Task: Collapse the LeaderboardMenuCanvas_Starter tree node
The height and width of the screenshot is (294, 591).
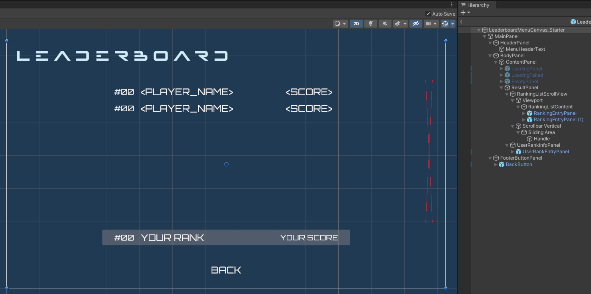Action: point(479,30)
